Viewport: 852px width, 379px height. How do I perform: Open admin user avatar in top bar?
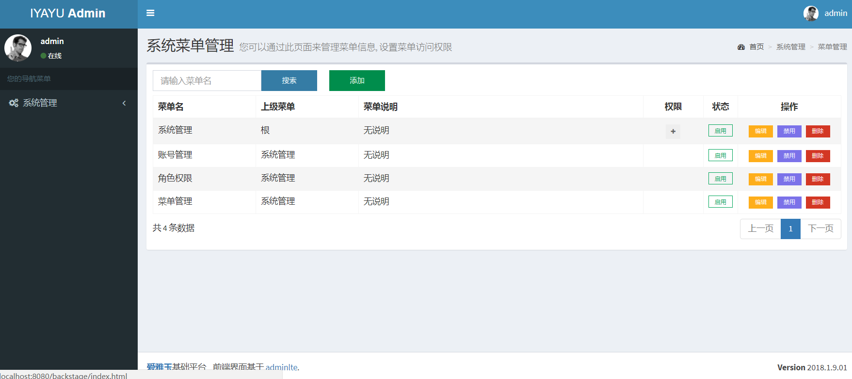point(811,13)
